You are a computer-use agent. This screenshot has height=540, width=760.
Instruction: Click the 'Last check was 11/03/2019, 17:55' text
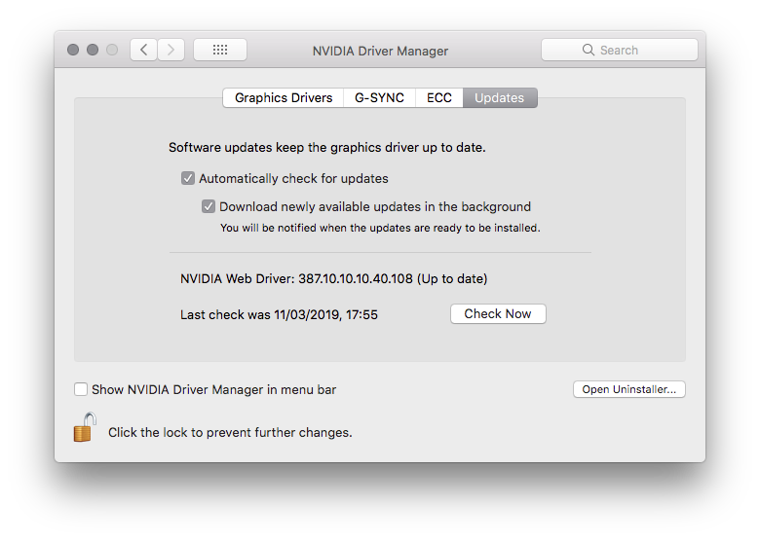point(279,315)
